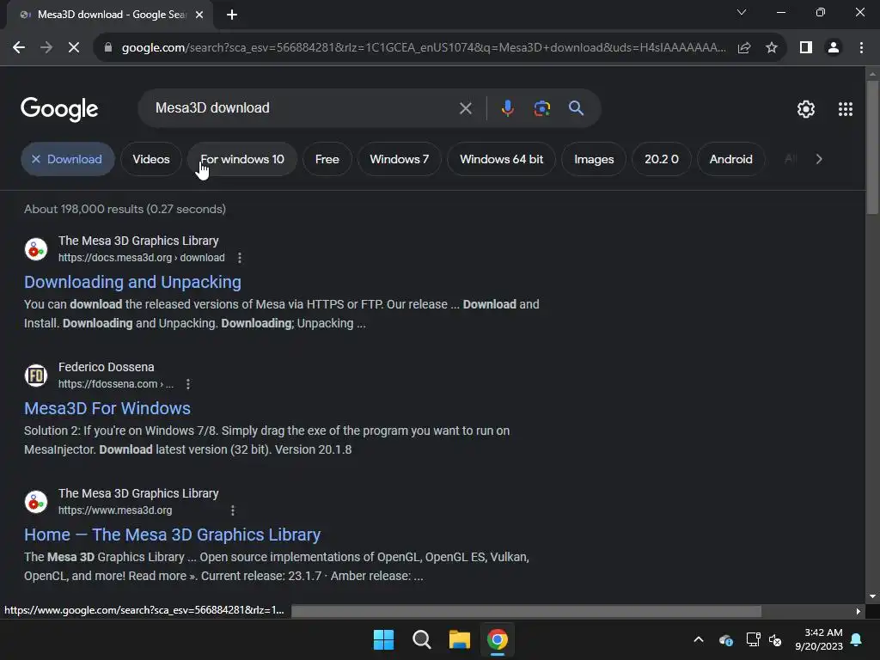Select the Videos filter chip

point(151,159)
